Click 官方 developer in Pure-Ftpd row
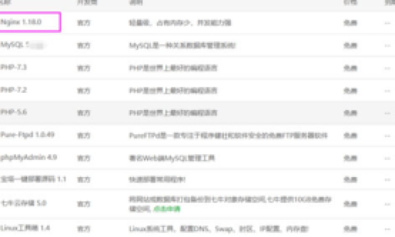This screenshot has height=237, width=395. pos(84,136)
